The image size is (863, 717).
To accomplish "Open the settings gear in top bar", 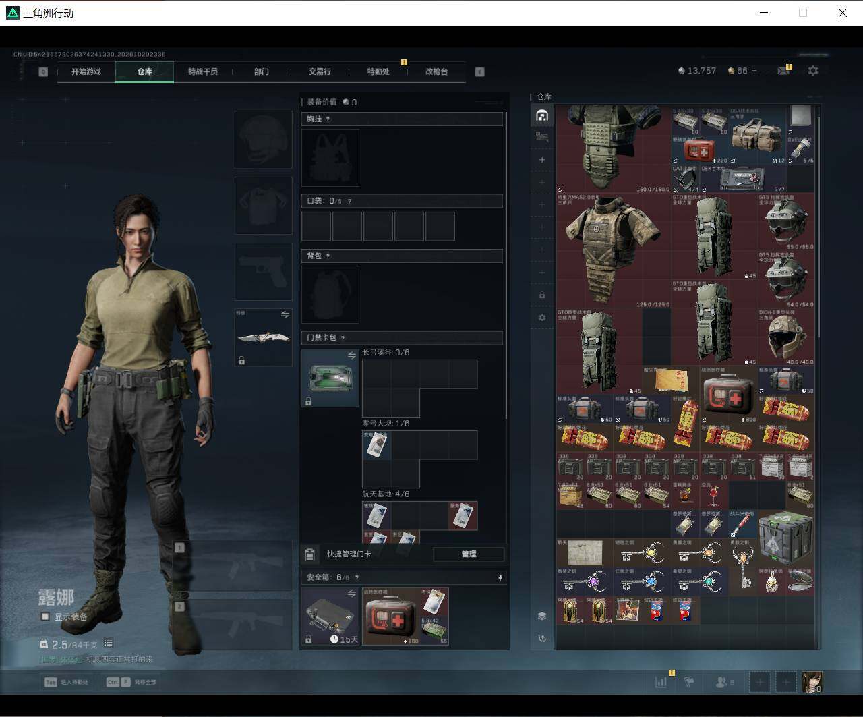I will [x=813, y=70].
